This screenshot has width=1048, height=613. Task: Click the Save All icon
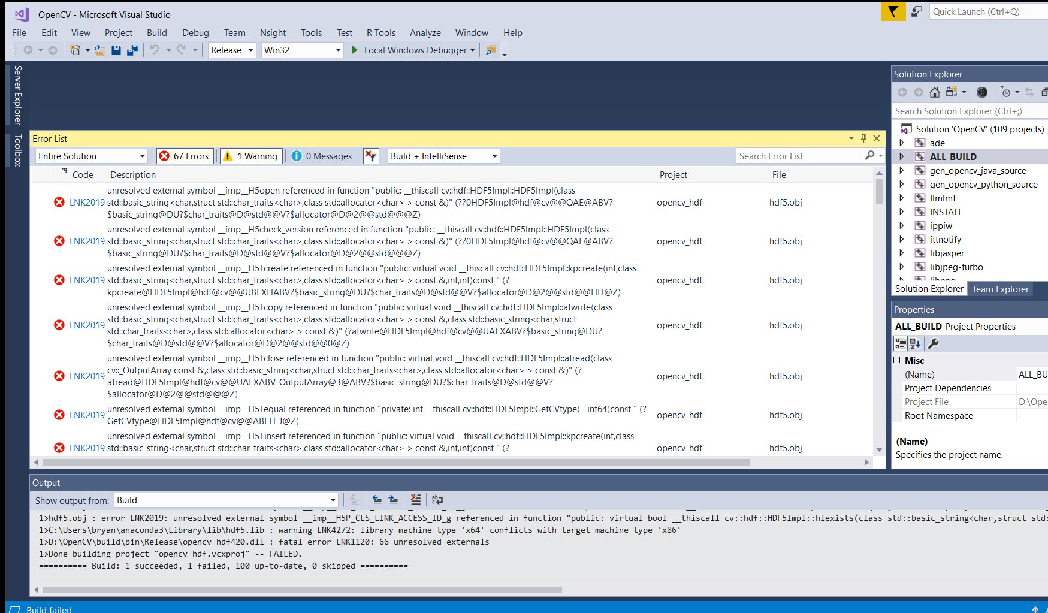(132, 50)
